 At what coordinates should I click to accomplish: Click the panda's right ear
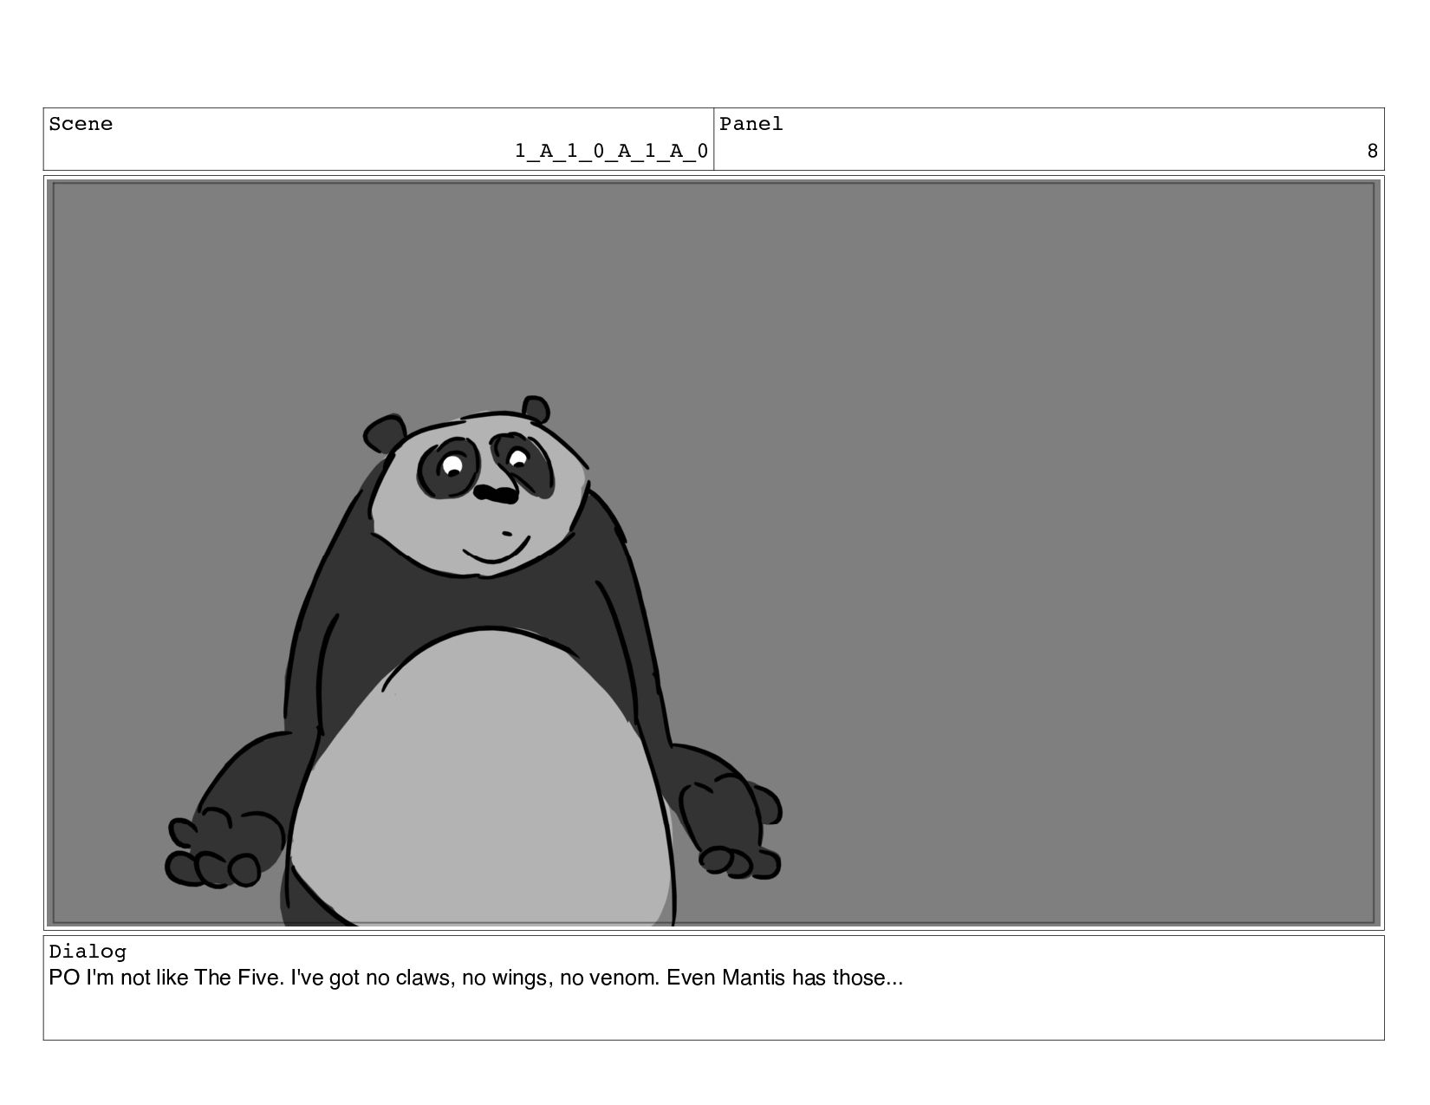(536, 410)
